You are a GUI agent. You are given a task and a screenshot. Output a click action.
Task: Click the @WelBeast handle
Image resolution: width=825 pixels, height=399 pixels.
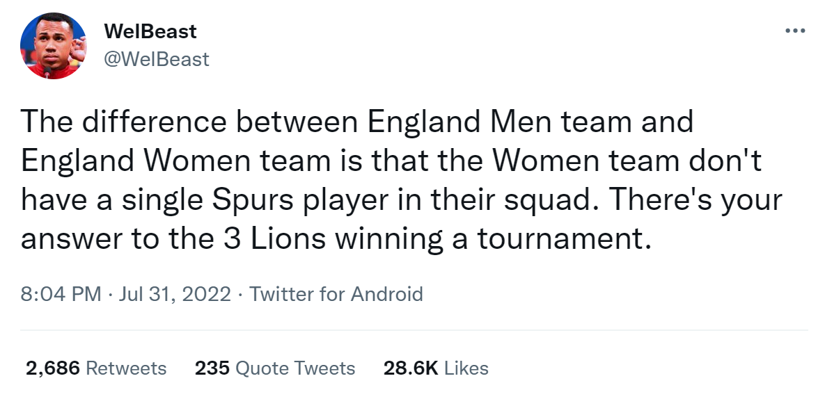156,59
